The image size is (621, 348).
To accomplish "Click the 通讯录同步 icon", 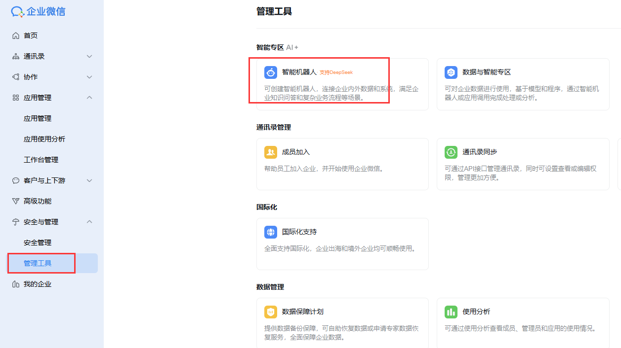I will [451, 152].
